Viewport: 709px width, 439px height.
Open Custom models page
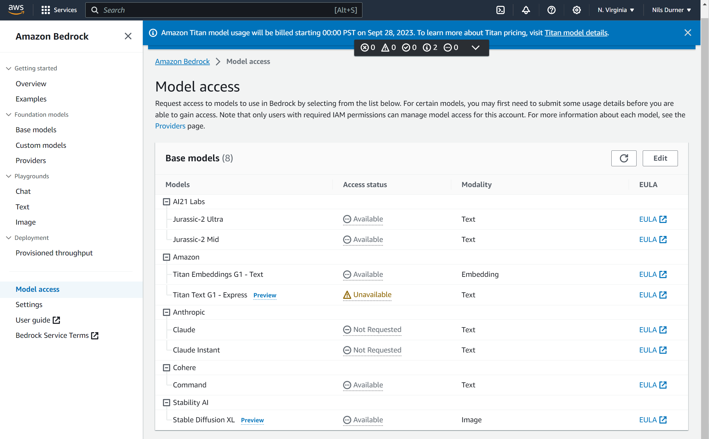coord(41,145)
